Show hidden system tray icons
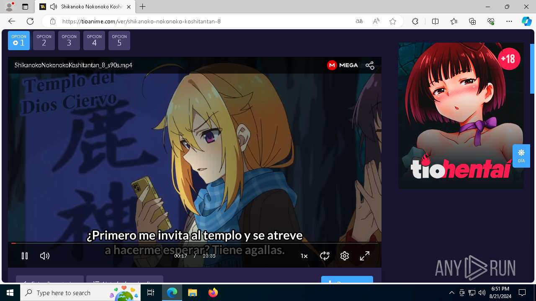Viewport: 536px width, 301px height. [x=451, y=293]
